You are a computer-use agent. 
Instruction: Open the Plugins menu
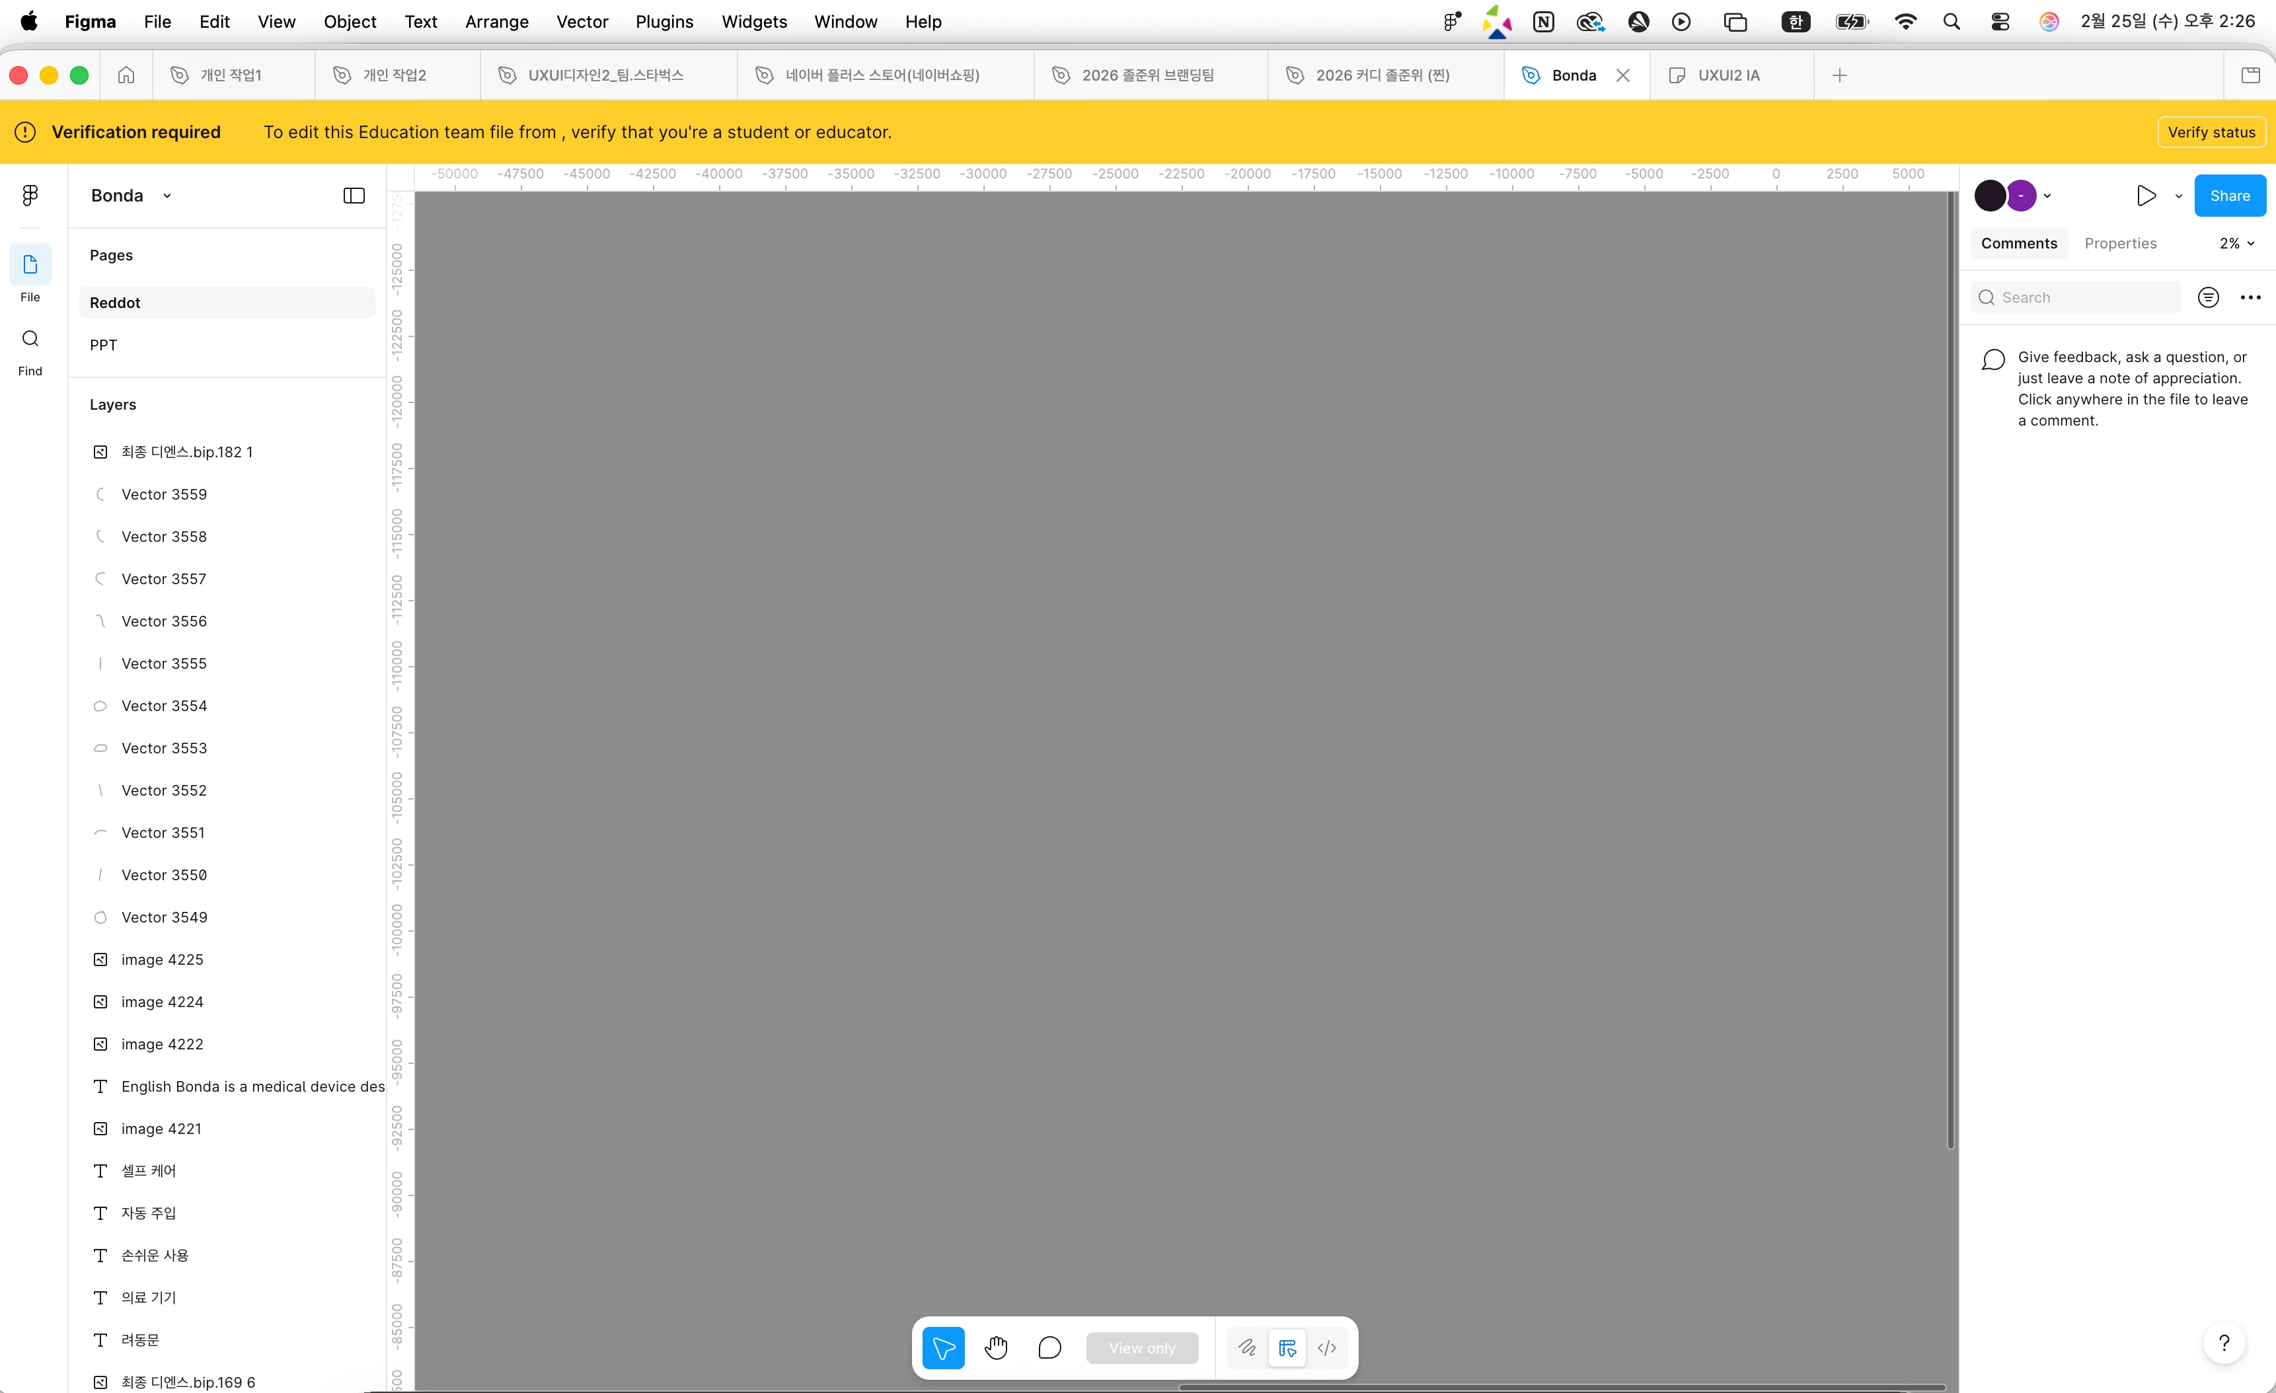(664, 21)
